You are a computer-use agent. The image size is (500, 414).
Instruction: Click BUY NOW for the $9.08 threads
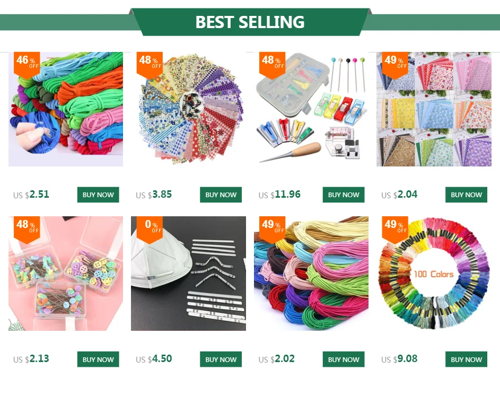click(467, 359)
